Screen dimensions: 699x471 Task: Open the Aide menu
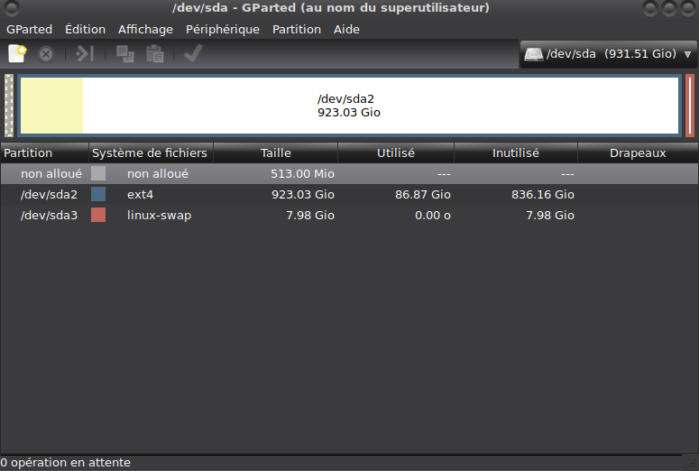(346, 30)
